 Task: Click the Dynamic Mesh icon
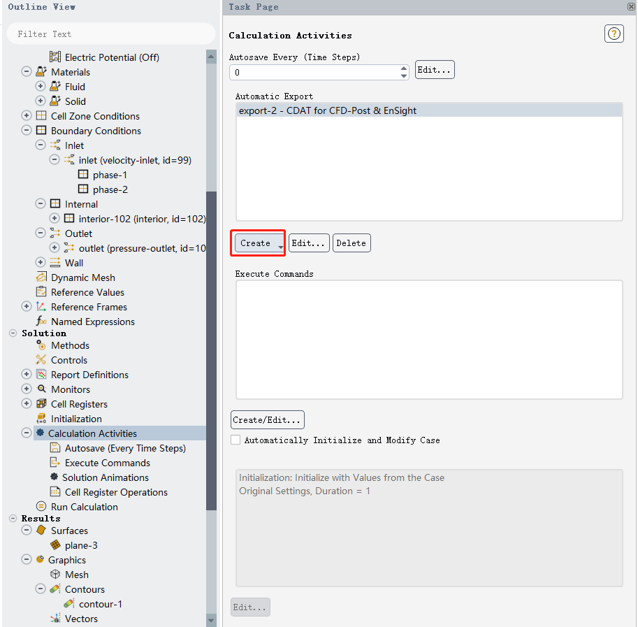pos(41,277)
